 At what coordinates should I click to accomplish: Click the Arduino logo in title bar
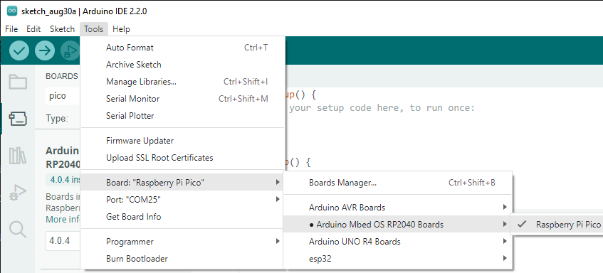pyautogui.click(x=12, y=11)
